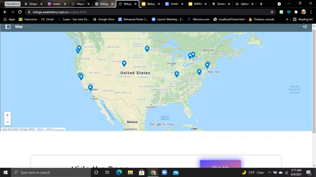Bookmark this page with the star icon

[272, 12]
